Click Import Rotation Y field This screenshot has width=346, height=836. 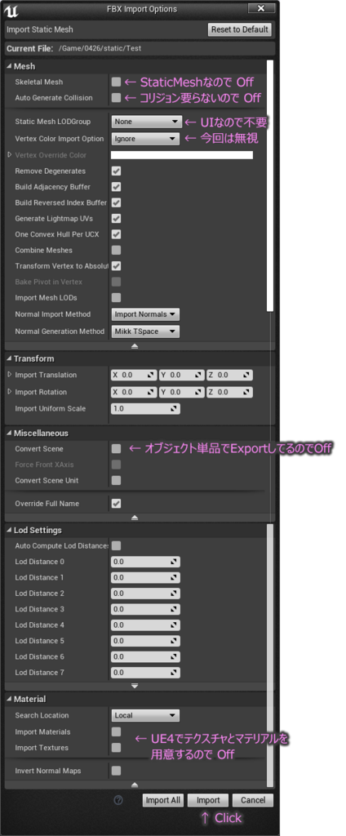pyautogui.click(x=182, y=393)
